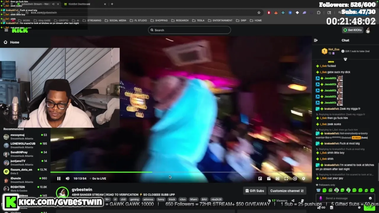Open recommended channel ROSHTEIN

pyautogui.click(x=25, y=188)
